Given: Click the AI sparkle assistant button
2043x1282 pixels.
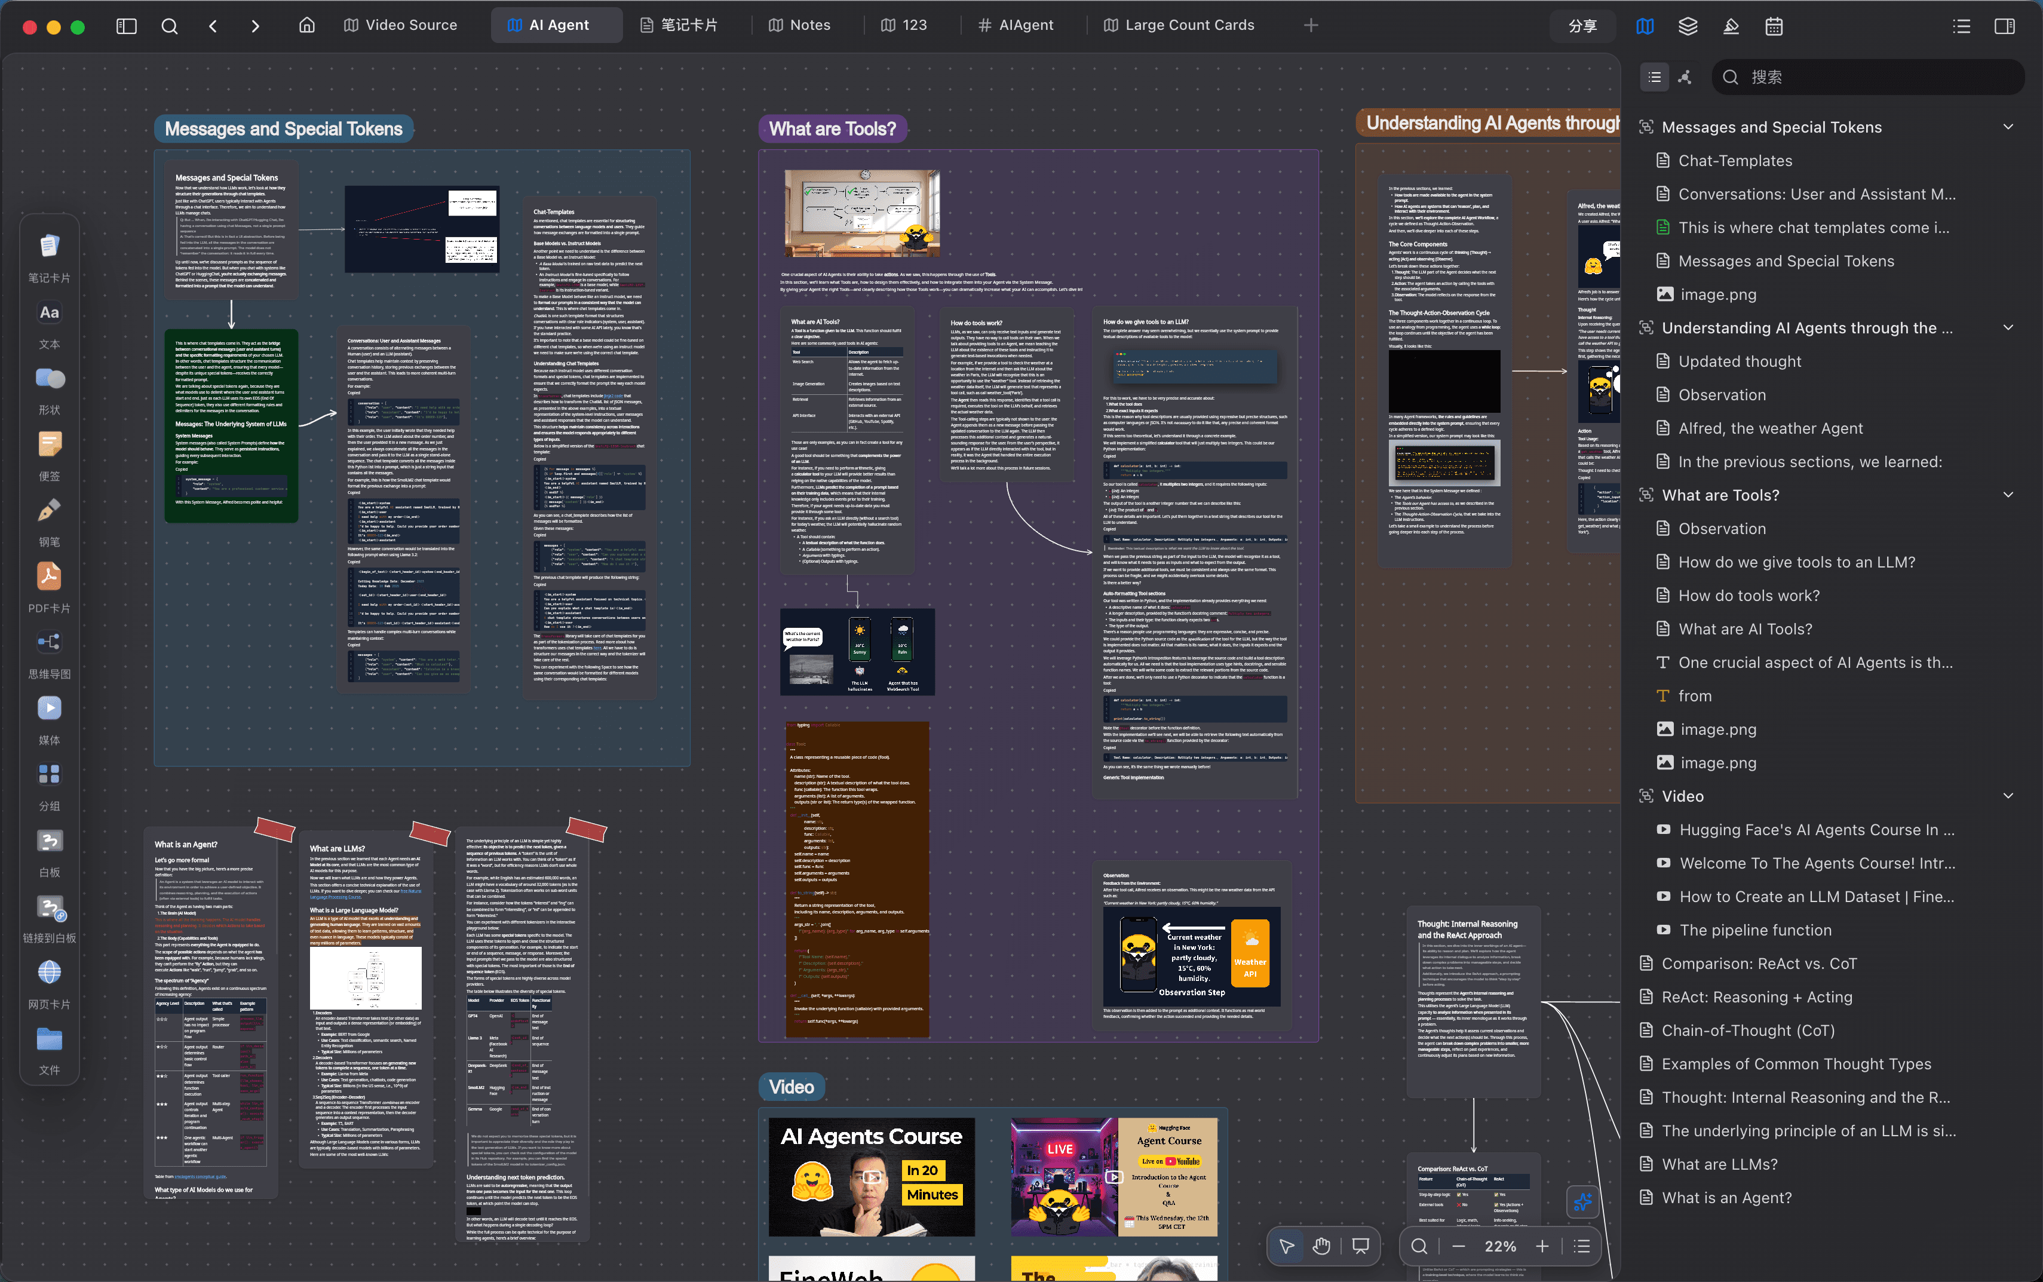Looking at the screenshot, I should click(x=1582, y=1201).
